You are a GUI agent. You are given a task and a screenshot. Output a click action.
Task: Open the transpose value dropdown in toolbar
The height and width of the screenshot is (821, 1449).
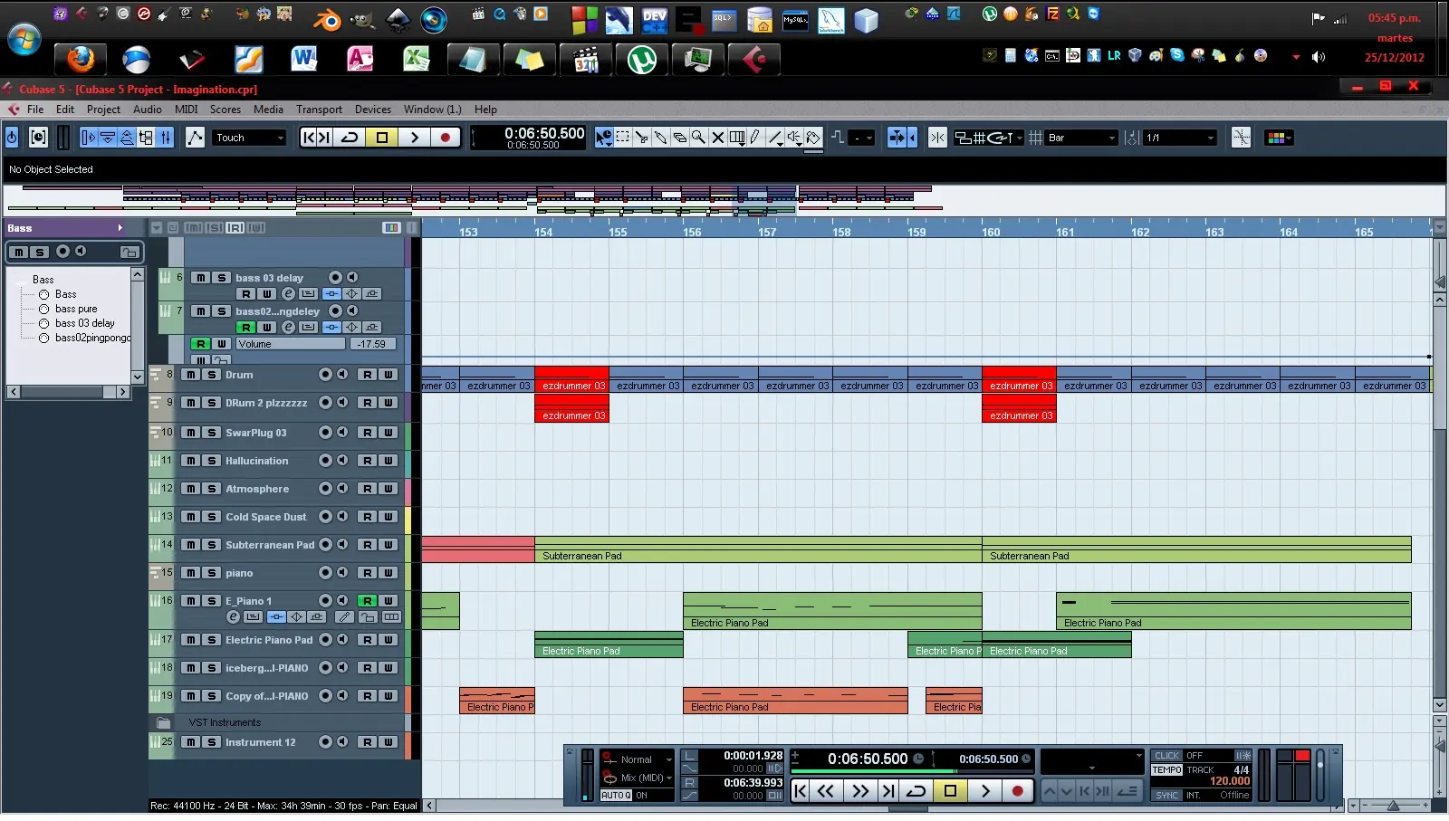[862, 138]
